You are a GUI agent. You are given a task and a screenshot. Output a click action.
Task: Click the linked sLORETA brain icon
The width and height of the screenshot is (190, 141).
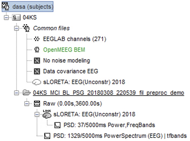click(x=47, y=114)
